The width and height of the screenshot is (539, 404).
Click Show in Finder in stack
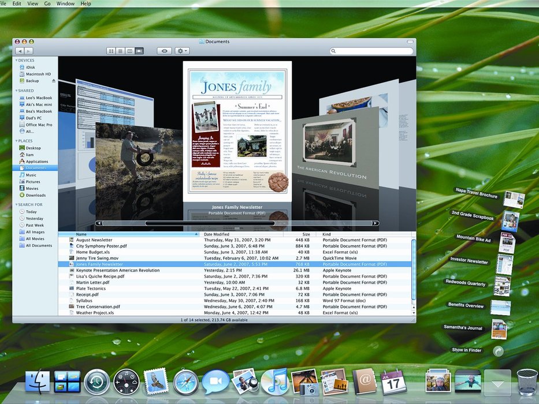point(466,350)
